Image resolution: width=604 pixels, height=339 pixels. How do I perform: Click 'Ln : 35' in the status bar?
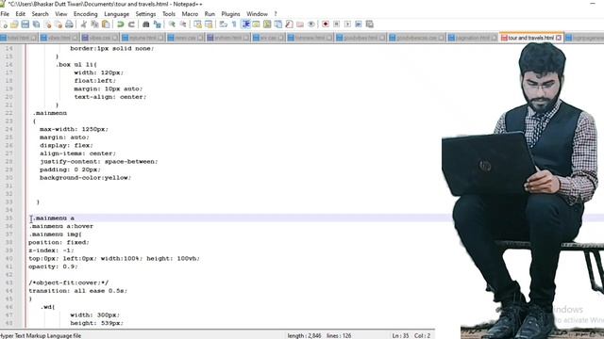pyautogui.click(x=400, y=335)
